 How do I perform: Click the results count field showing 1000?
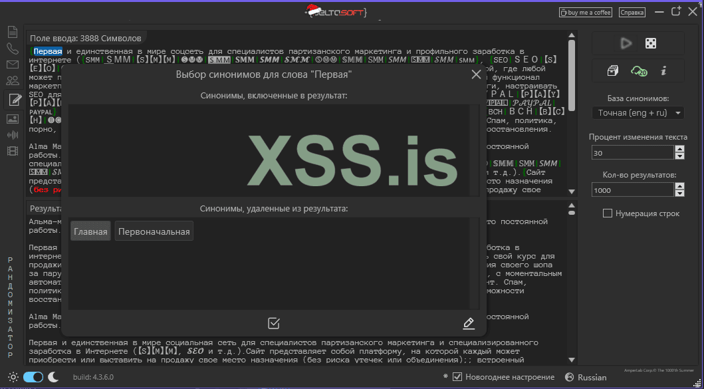[x=633, y=190]
